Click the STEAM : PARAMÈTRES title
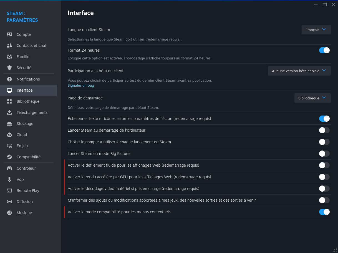Viewport: 338px width, 253px height. pyautogui.click(x=22, y=17)
